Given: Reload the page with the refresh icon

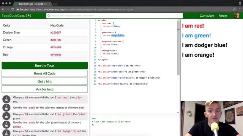Looking at the screenshot, I should pos(13,9).
